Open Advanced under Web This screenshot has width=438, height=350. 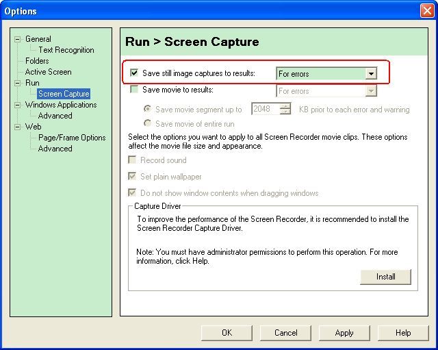[x=55, y=149]
